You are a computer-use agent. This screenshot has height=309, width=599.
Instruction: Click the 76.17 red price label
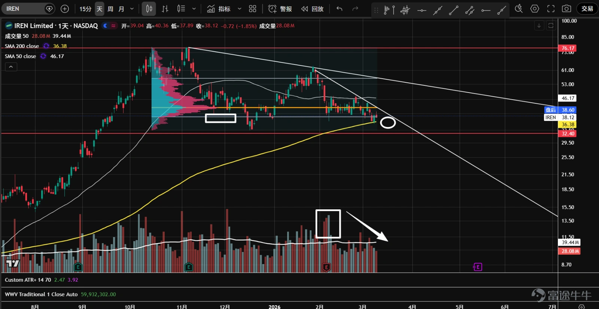[x=567, y=48]
